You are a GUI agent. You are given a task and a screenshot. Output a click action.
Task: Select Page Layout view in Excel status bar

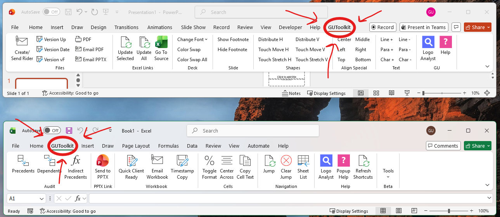click(x=399, y=211)
